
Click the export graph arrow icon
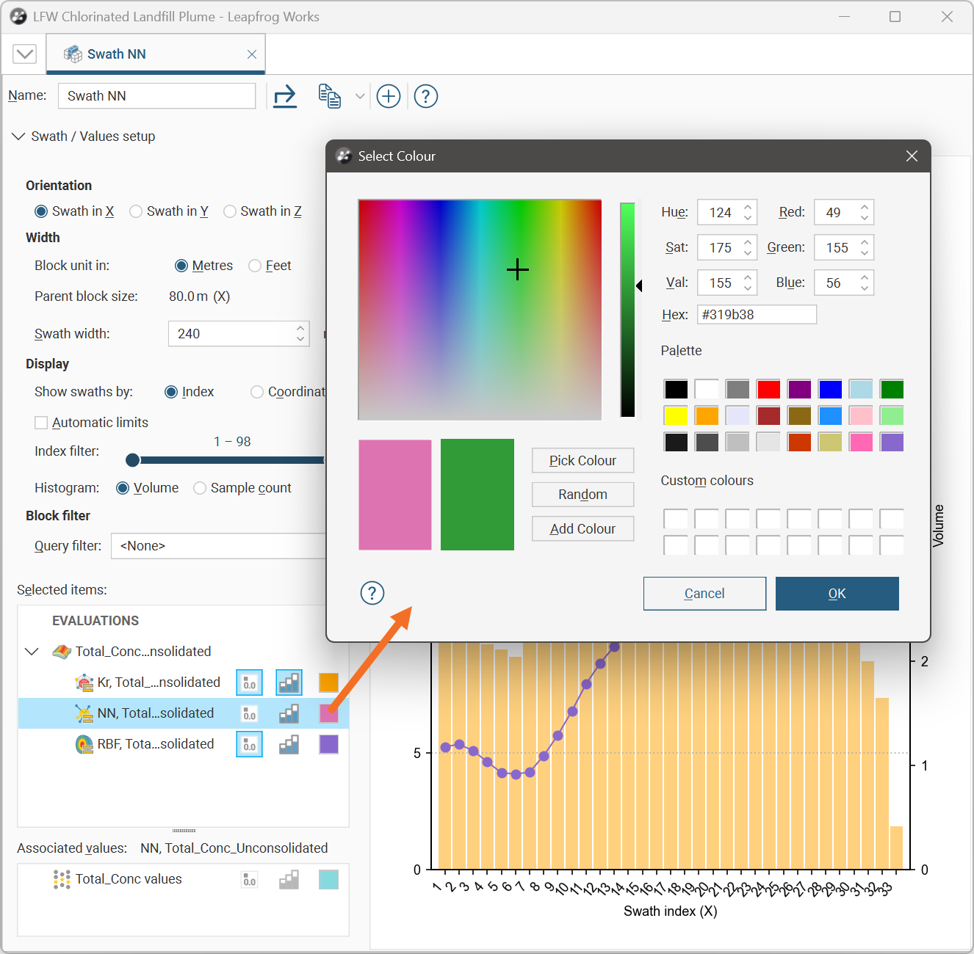[x=284, y=96]
